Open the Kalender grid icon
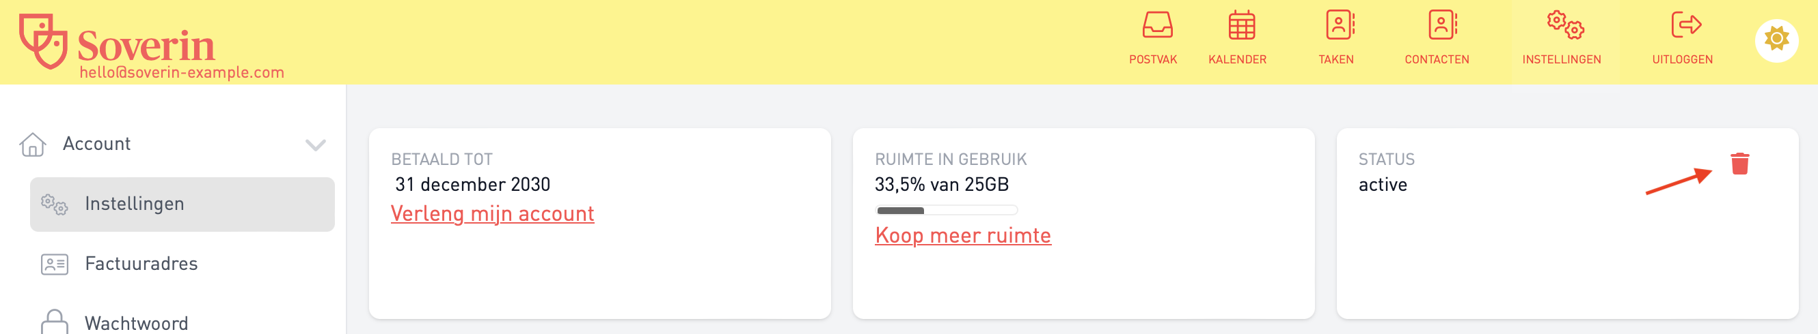This screenshot has width=1818, height=334. 1241,25
